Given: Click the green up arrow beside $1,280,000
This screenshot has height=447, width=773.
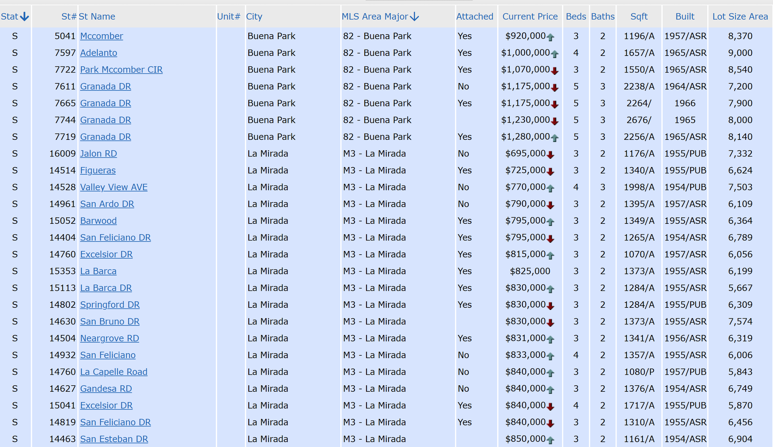Looking at the screenshot, I should 554,138.
